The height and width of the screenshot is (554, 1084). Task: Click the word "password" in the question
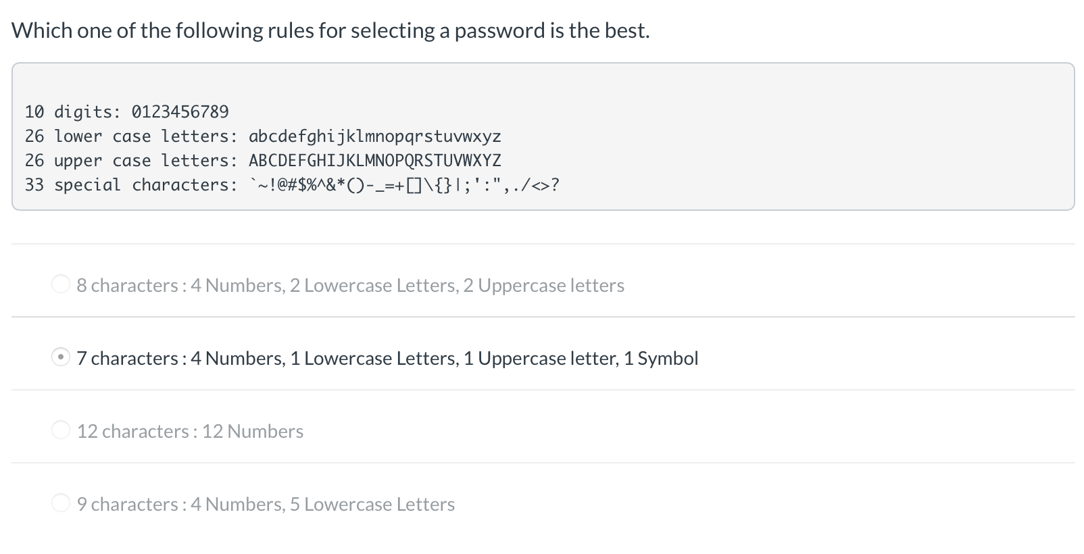point(499,30)
